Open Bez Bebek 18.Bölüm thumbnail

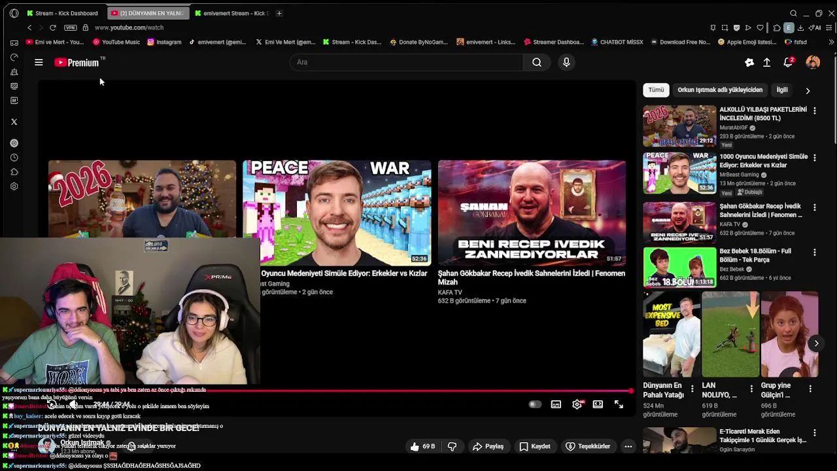pyautogui.click(x=679, y=267)
